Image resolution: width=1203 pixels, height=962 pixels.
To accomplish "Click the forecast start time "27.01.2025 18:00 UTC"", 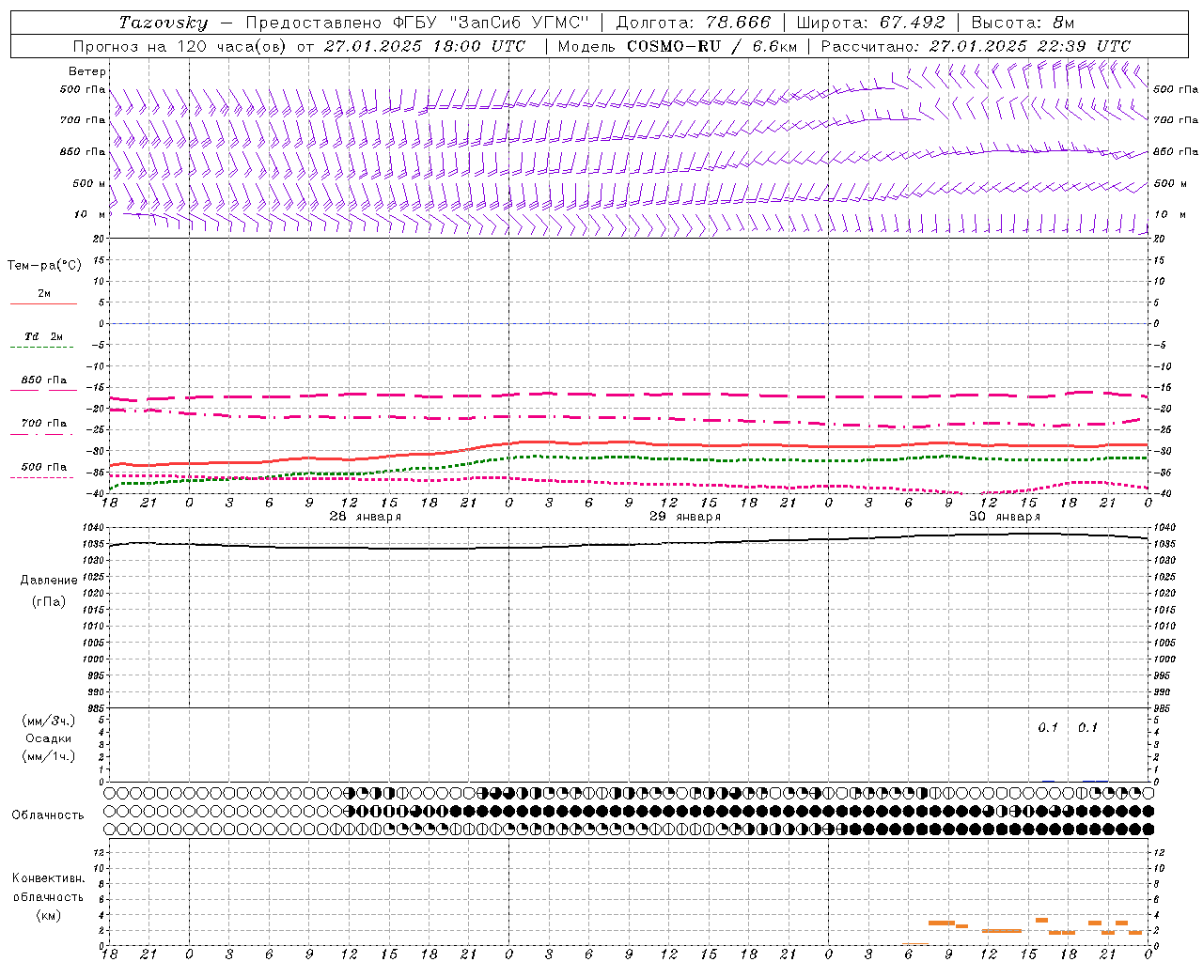I will (425, 46).
